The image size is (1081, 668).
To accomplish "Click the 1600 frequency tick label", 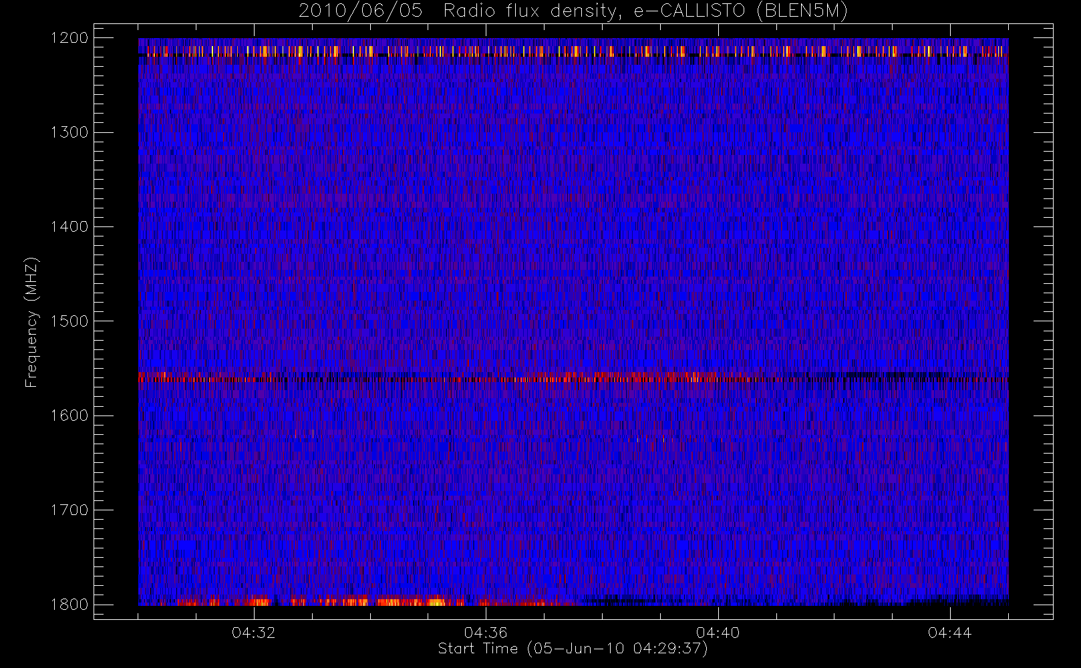I will tap(70, 415).
